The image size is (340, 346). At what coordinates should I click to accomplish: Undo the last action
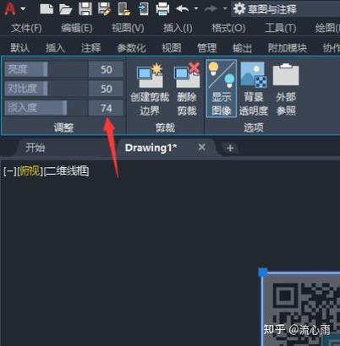tap(183, 8)
